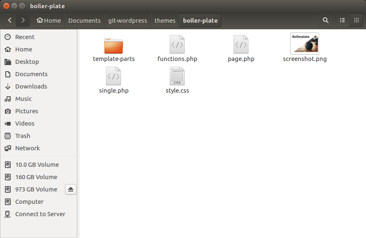Click the screenshot.png name label
Image resolution: width=366 pixels, height=238 pixels.
(305, 59)
